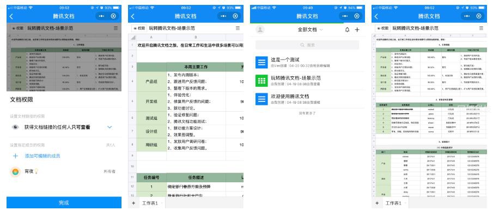Select 开发组 cell in zoomed-in spreadsheet
493x217 pixels.
[x=151, y=101]
